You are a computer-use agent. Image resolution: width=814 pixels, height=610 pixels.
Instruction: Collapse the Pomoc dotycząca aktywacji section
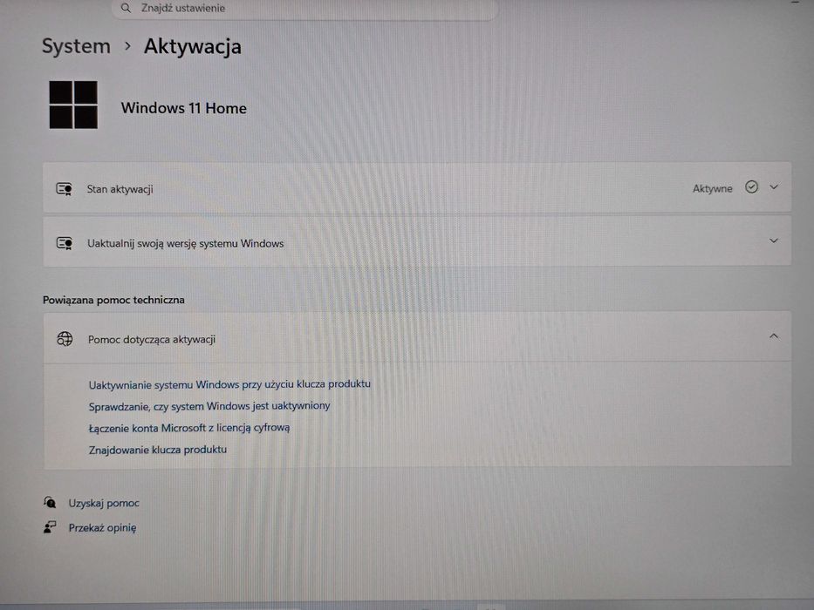tap(774, 336)
